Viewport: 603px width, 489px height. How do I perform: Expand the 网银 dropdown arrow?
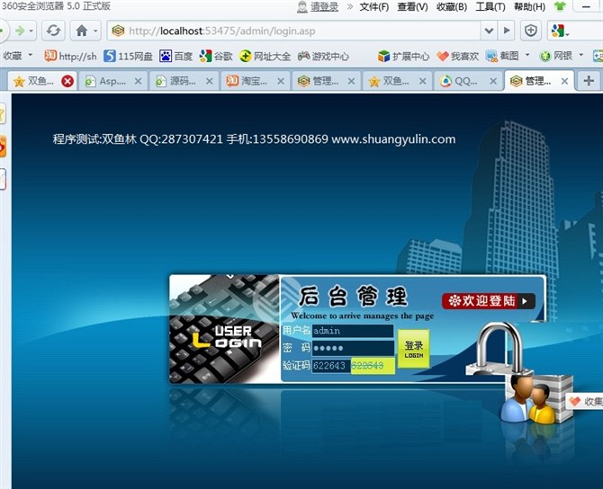(581, 56)
